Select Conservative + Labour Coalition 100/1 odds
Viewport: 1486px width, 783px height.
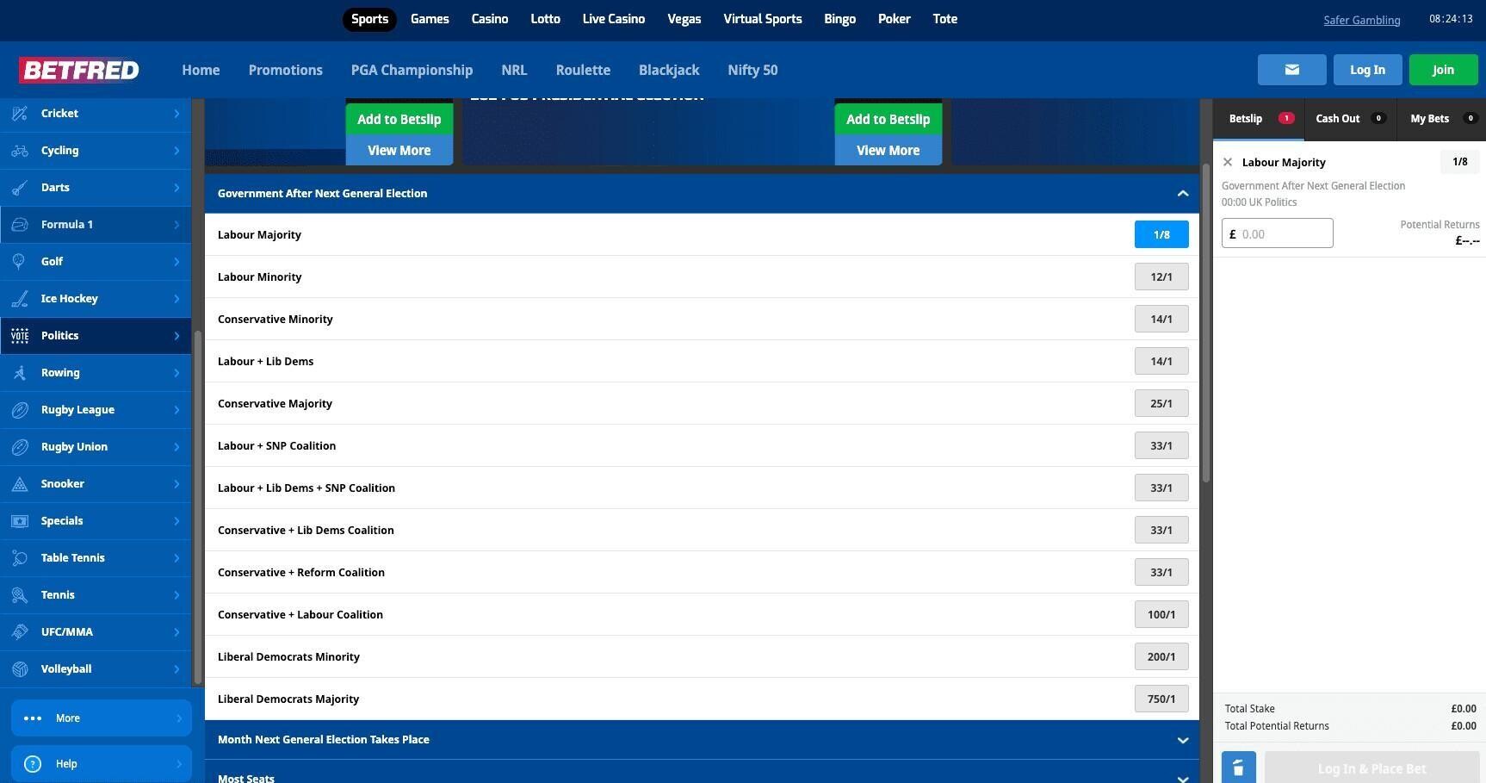(x=1161, y=614)
